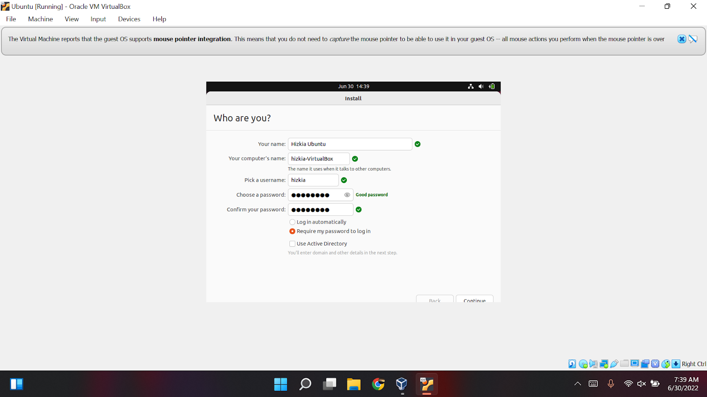Enable Use Active Directory checkbox

point(292,243)
